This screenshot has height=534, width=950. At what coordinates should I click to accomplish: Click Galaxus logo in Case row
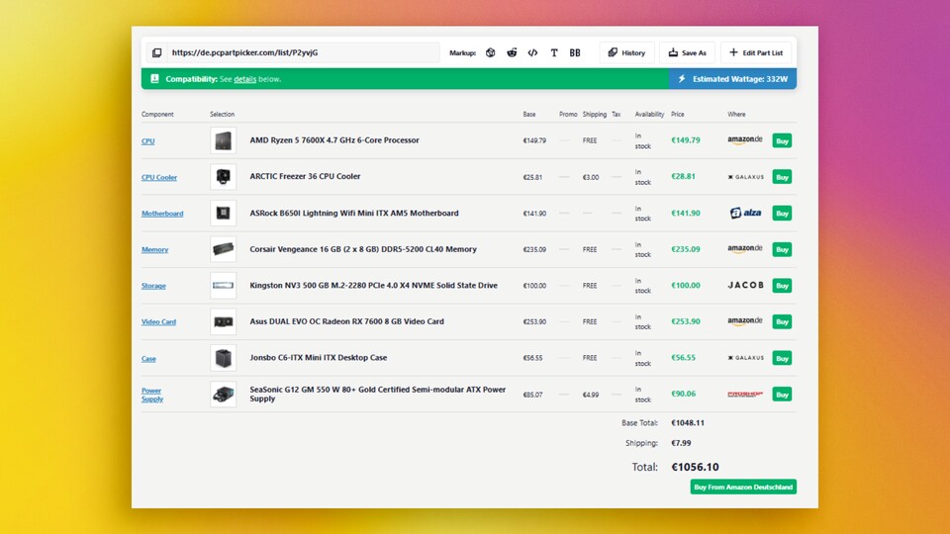click(745, 358)
